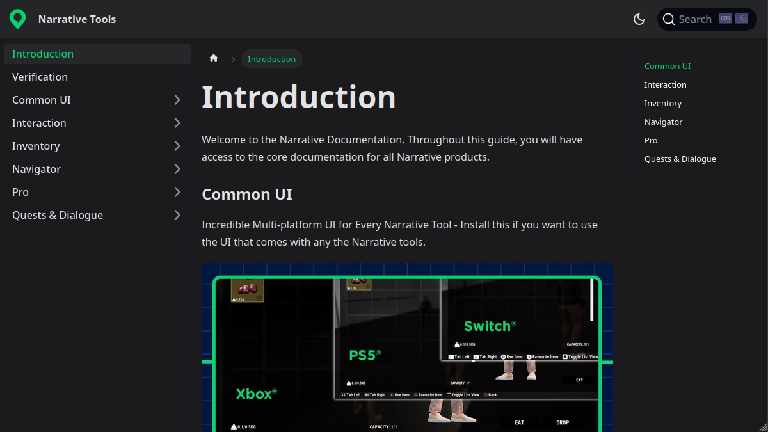Select Introduction in the left sidebar
Image resolution: width=768 pixels, height=432 pixels.
point(43,54)
